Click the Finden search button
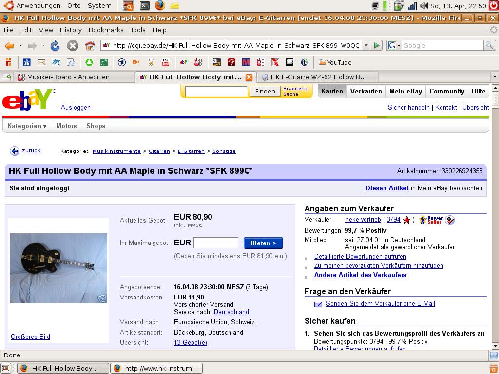Screen dimensions: 499x374 (265, 91)
